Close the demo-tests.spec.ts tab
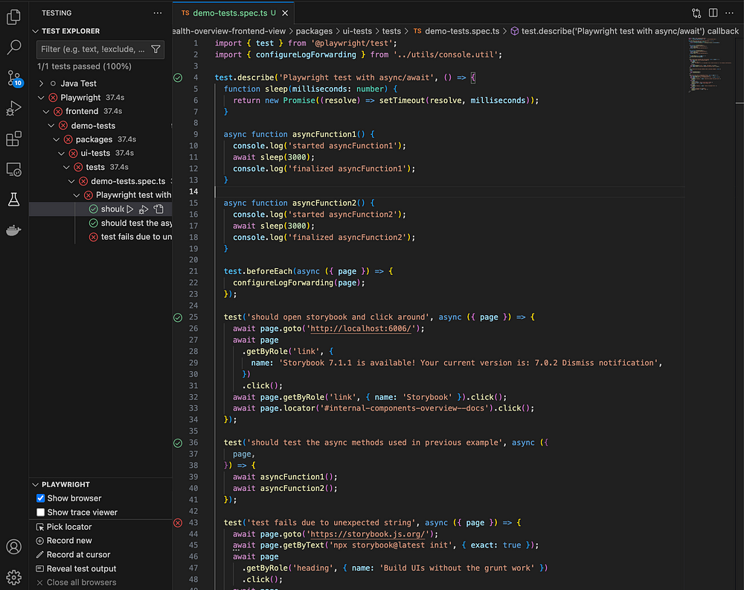The height and width of the screenshot is (590, 744). (x=285, y=13)
